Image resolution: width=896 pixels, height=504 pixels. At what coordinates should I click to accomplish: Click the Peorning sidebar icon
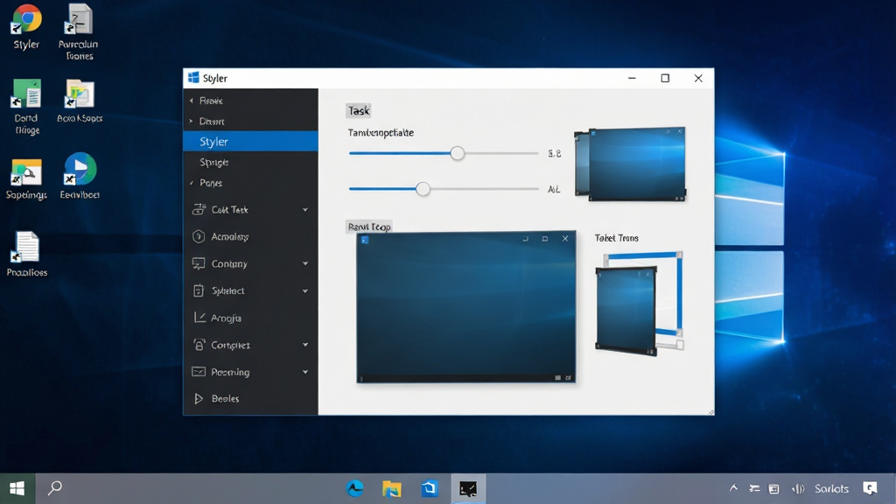[x=199, y=372]
